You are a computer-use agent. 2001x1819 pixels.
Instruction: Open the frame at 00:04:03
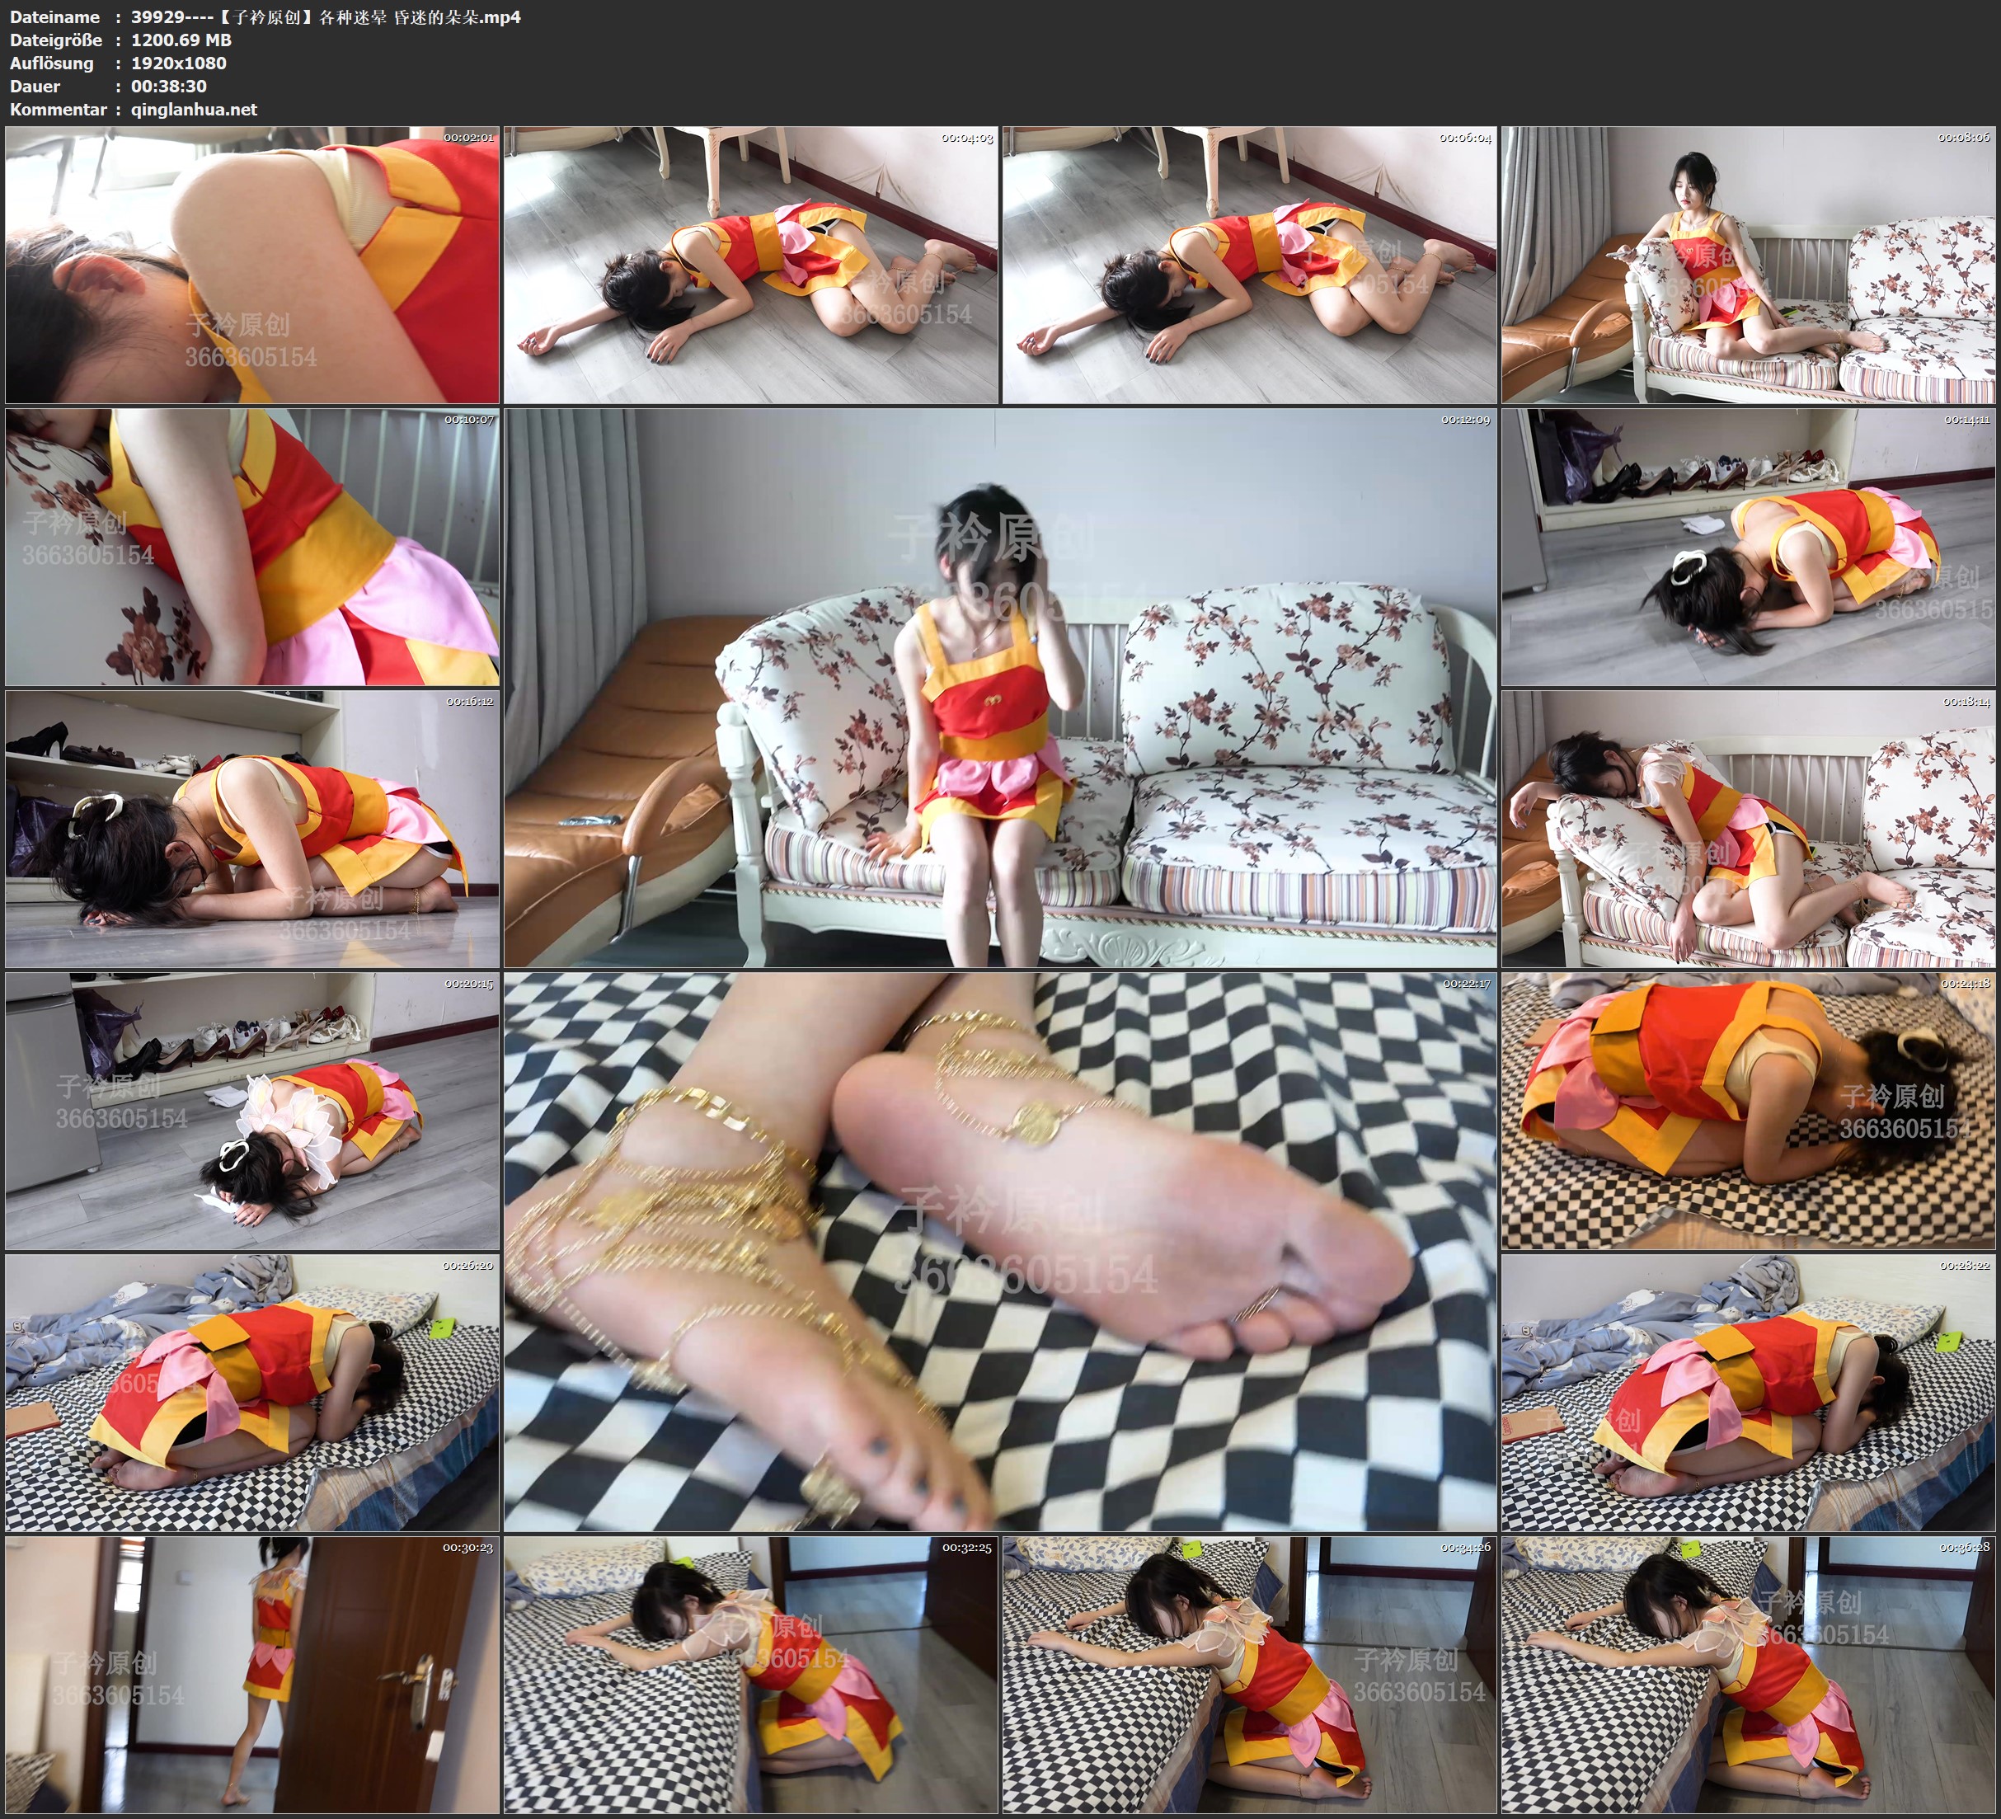coord(750,264)
